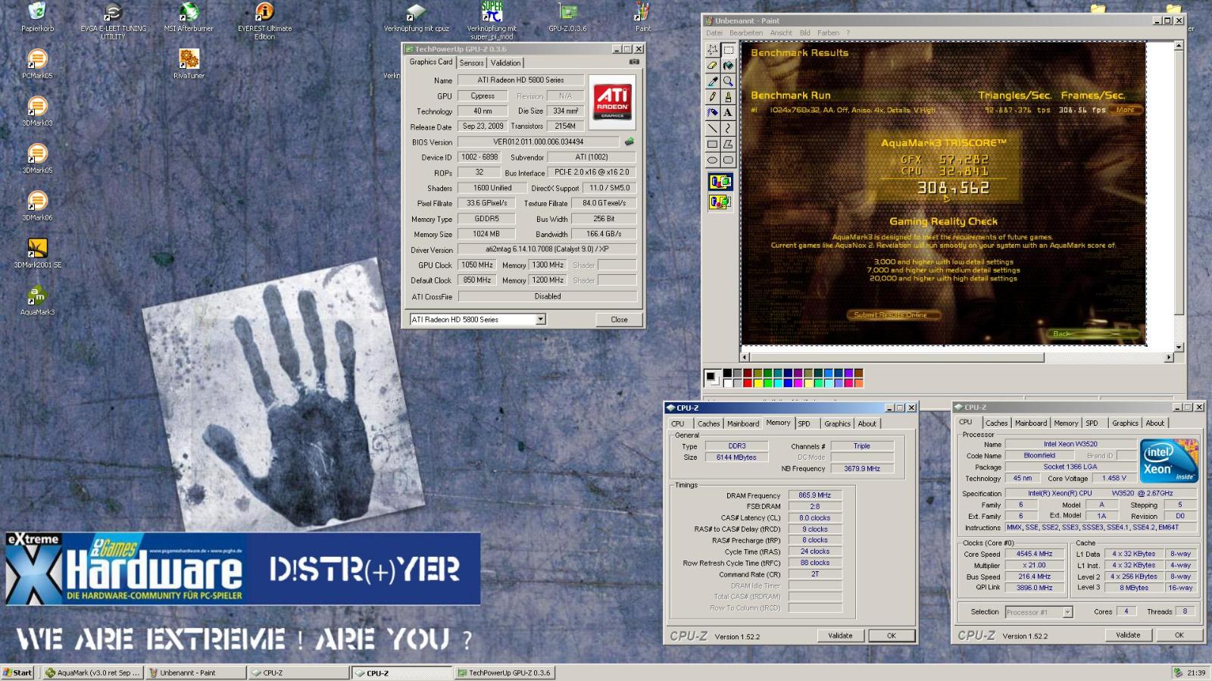Image resolution: width=1212 pixels, height=681 pixels.
Task: Open the AquaMark3 desktop shortcut
Action: 37,300
